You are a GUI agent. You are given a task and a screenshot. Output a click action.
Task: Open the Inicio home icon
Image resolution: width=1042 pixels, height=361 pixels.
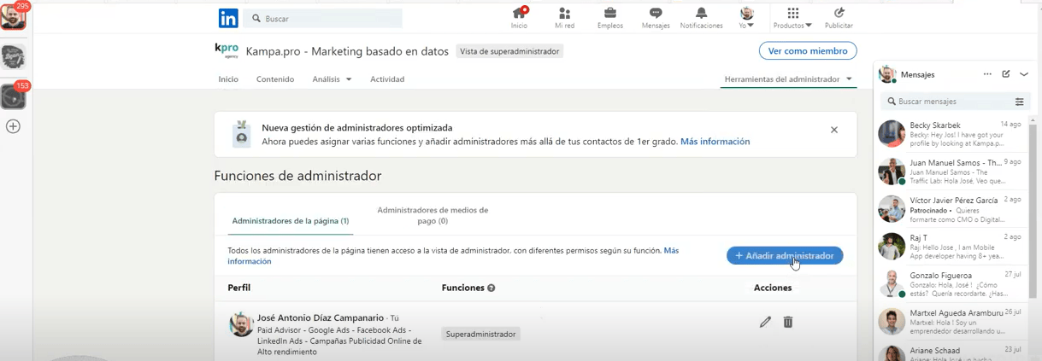(x=519, y=17)
